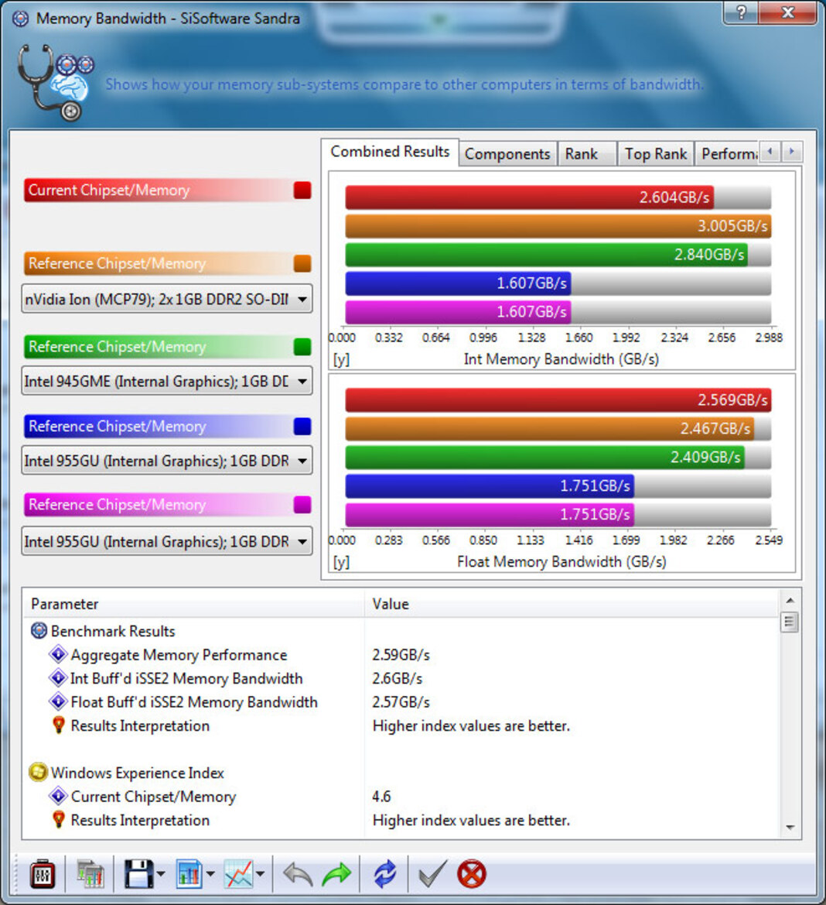
Task: Click the grey back arrow icon
Action: [x=298, y=874]
